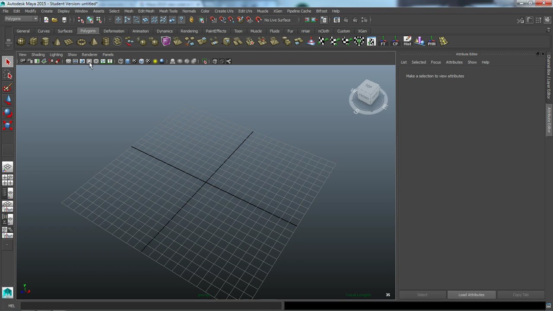The height and width of the screenshot is (311, 553).
Task: Click the question mark help icon in status line
Action: pyautogui.click(x=181, y=20)
